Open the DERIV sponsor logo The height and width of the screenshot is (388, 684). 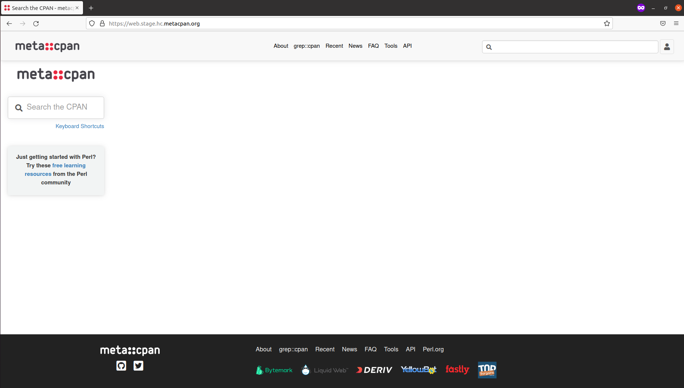coord(374,370)
